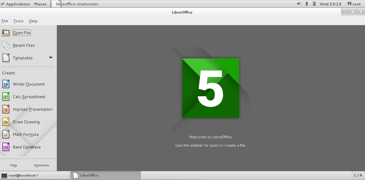Click the Wed 23:13 clock
Image resolution: width=365 pixels, height=180 pixels.
pyautogui.click(x=330, y=4)
